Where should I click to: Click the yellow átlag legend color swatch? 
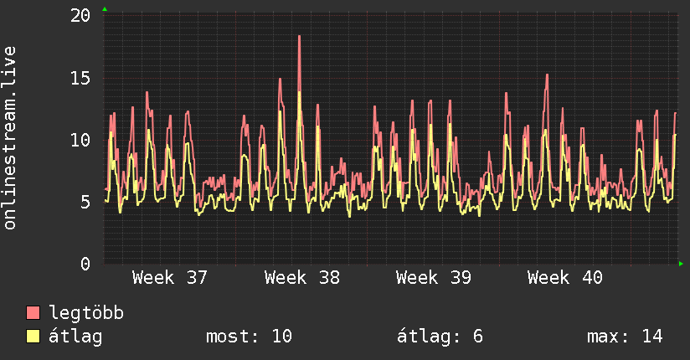pyautogui.click(x=33, y=336)
